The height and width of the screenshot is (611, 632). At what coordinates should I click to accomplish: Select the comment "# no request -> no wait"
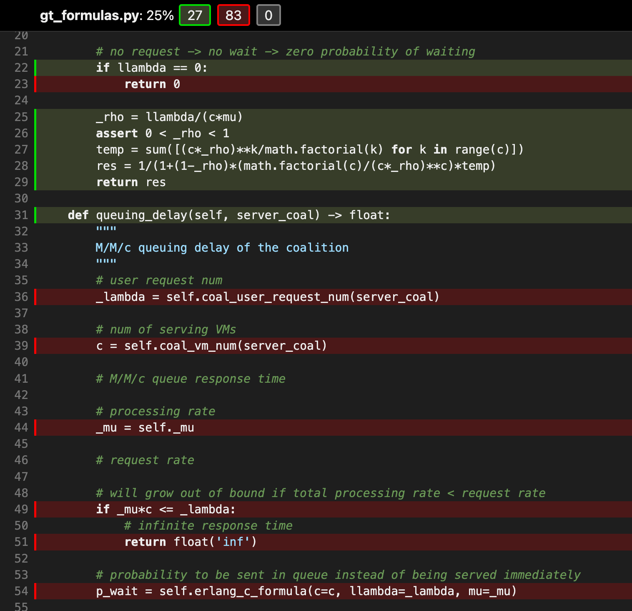[x=176, y=52]
